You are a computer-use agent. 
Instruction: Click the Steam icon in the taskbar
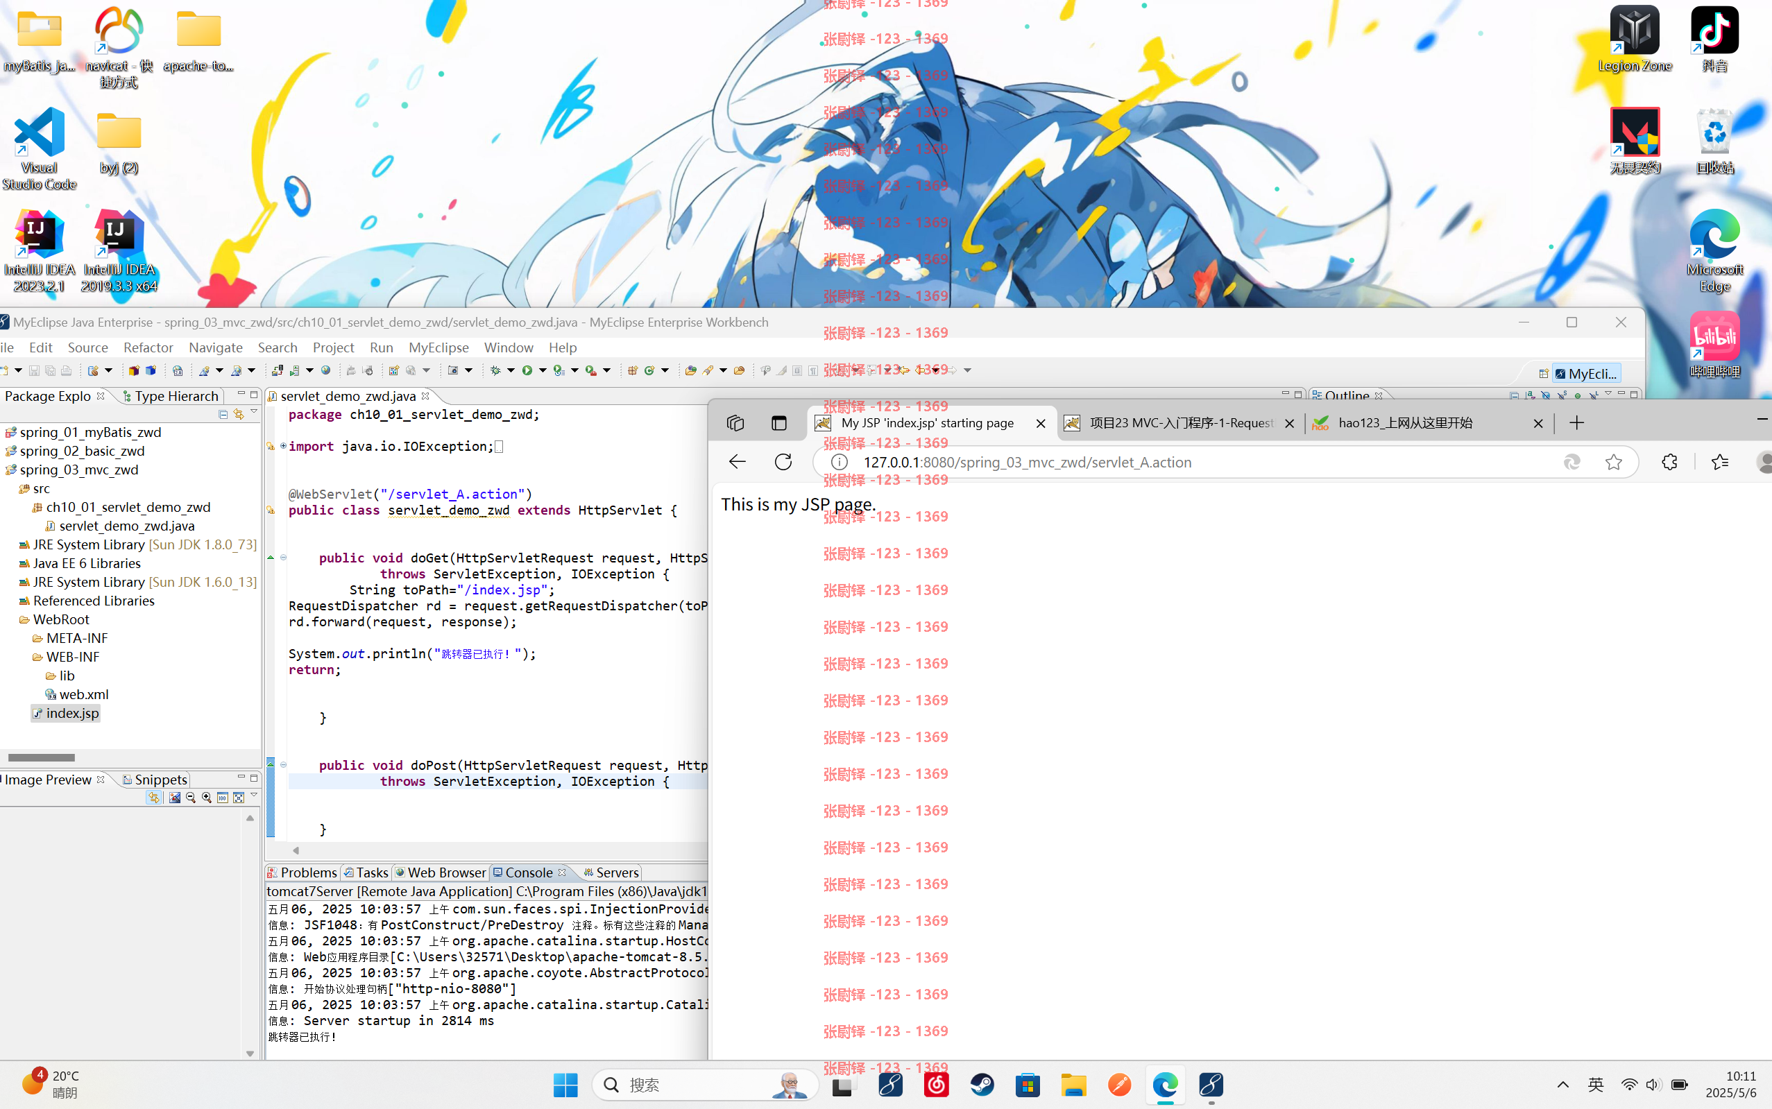[982, 1085]
